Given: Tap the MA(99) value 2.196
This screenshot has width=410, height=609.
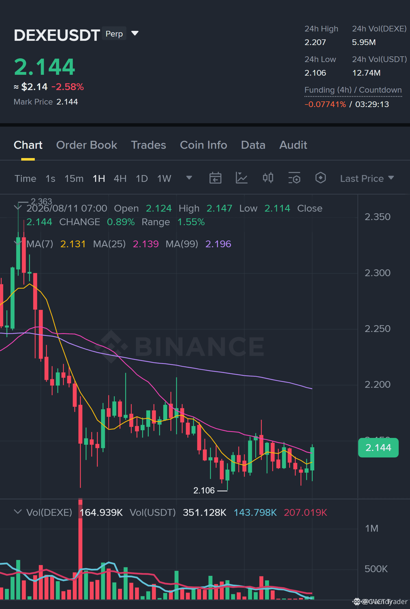Looking at the screenshot, I should 218,244.
